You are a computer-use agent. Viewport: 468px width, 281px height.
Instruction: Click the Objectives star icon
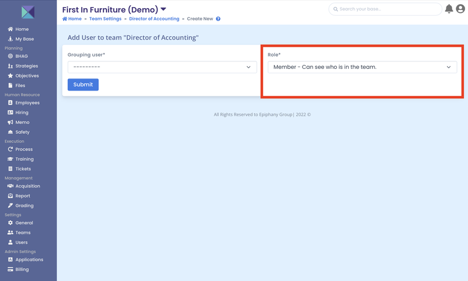coord(10,76)
